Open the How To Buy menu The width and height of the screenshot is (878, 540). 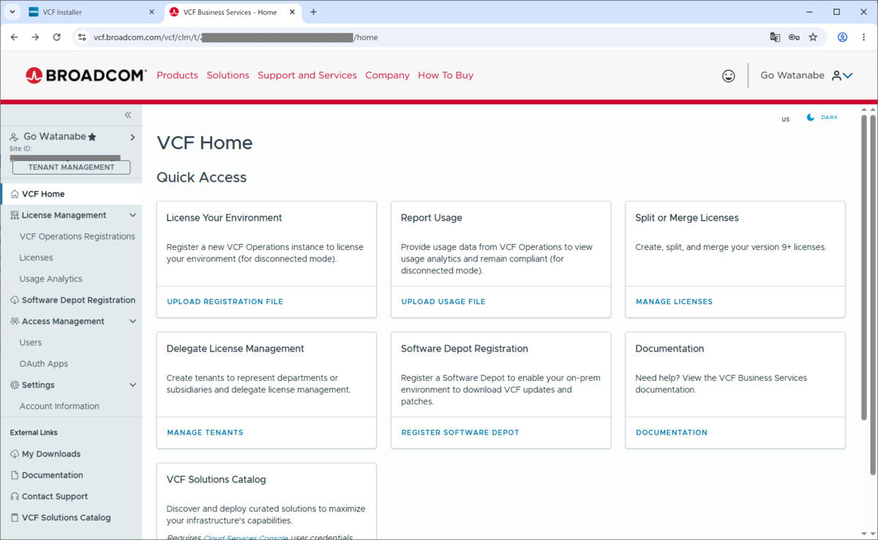point(446,75)
